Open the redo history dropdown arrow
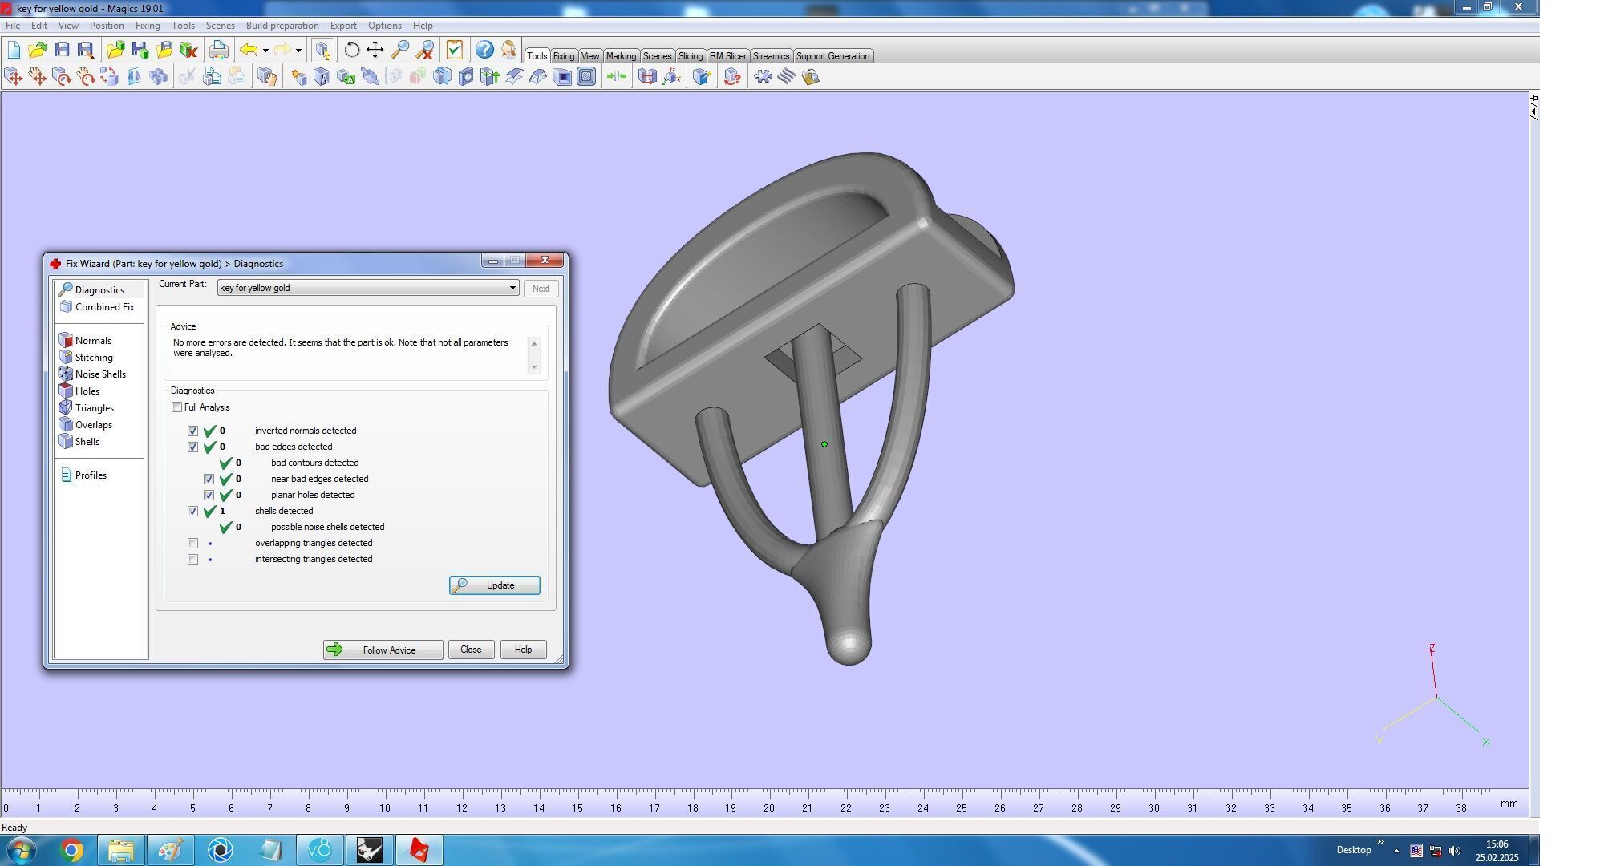Viewport: 1604px width, 866px height. point(298,51)
